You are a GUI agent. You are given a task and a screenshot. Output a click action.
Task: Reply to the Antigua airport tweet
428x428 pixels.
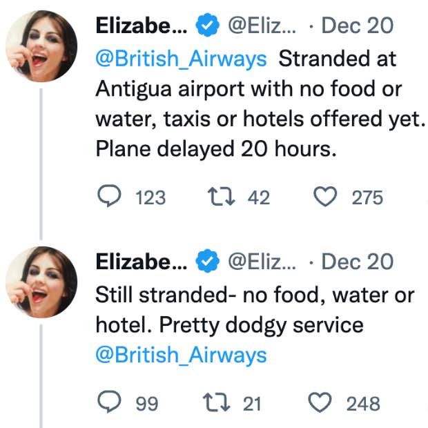pyautogui.click(x=108, y=197)
